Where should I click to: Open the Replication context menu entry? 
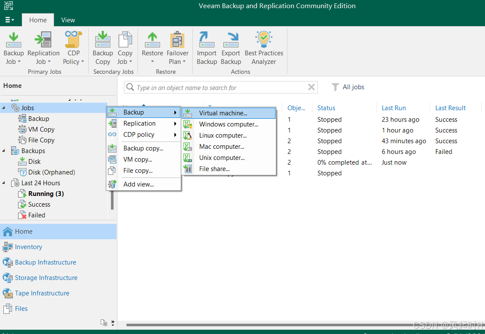[x=144, y=123]
